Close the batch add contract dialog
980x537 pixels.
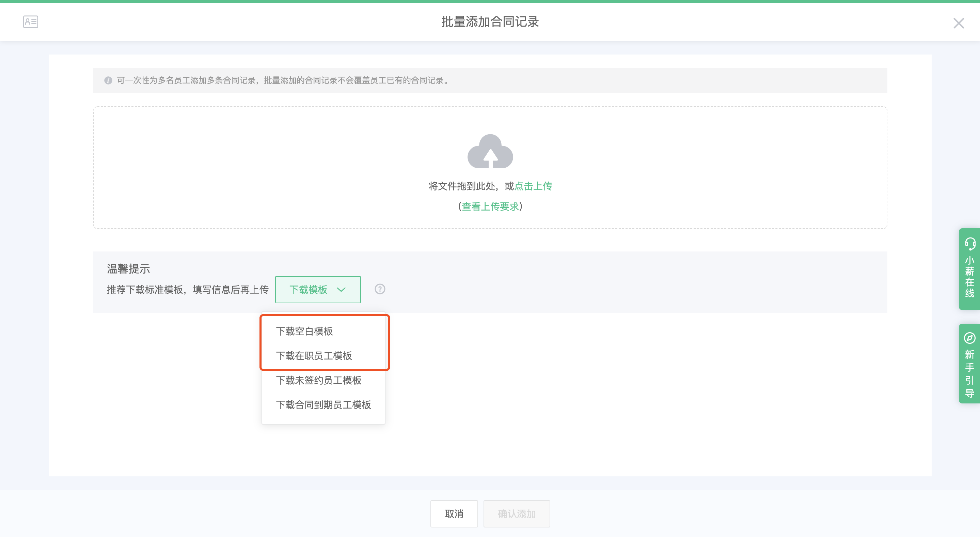point(958,23)
